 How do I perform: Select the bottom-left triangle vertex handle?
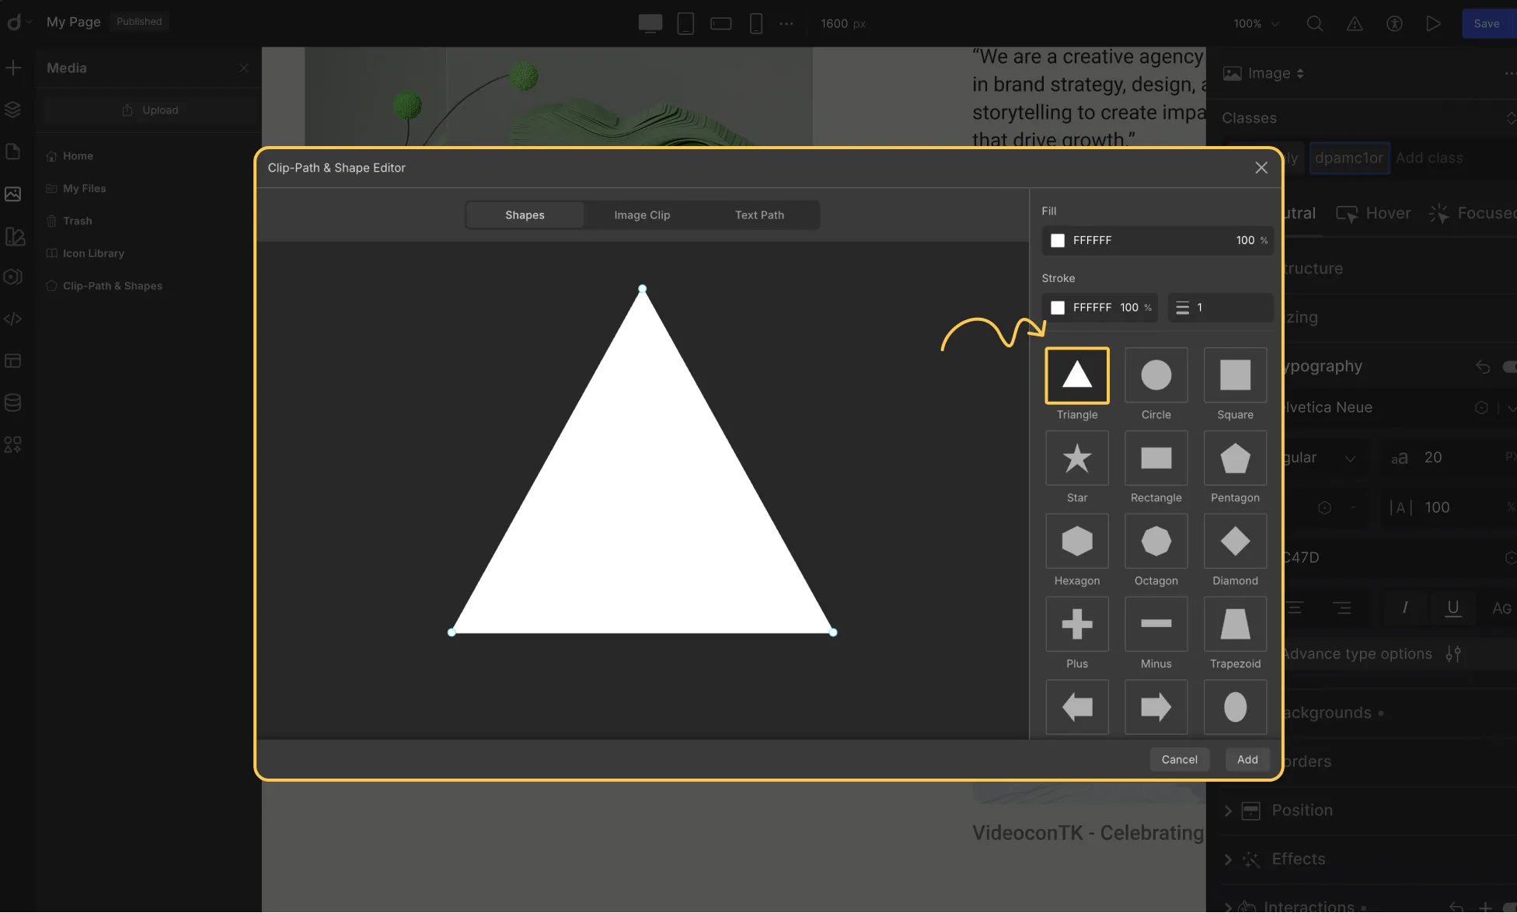coord(452,632)
